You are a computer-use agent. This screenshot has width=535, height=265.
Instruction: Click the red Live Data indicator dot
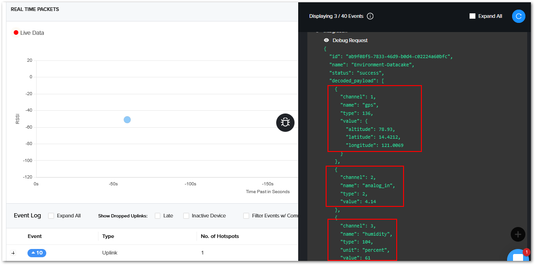point(16,33)
